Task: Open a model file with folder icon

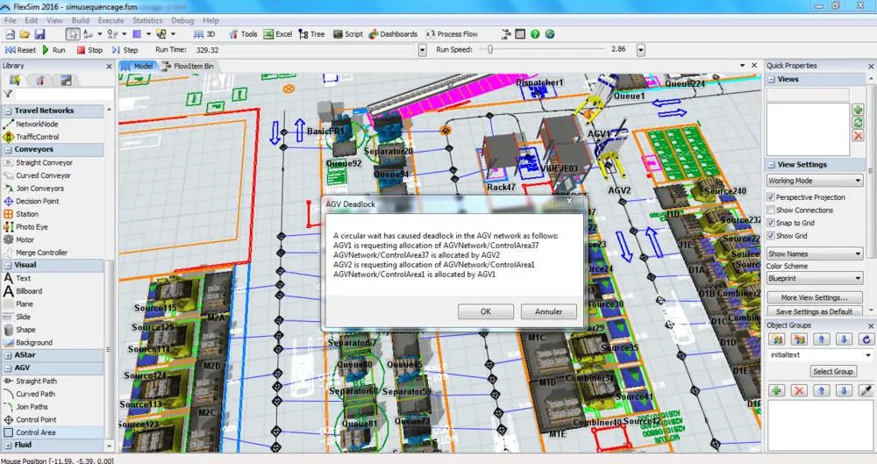Action: pos(25,34)
